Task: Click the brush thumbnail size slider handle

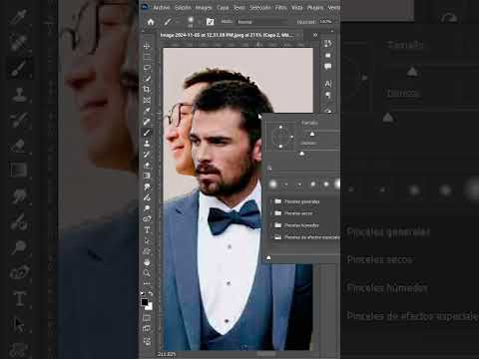Action: pyautogui.click(x=268, y=257)
